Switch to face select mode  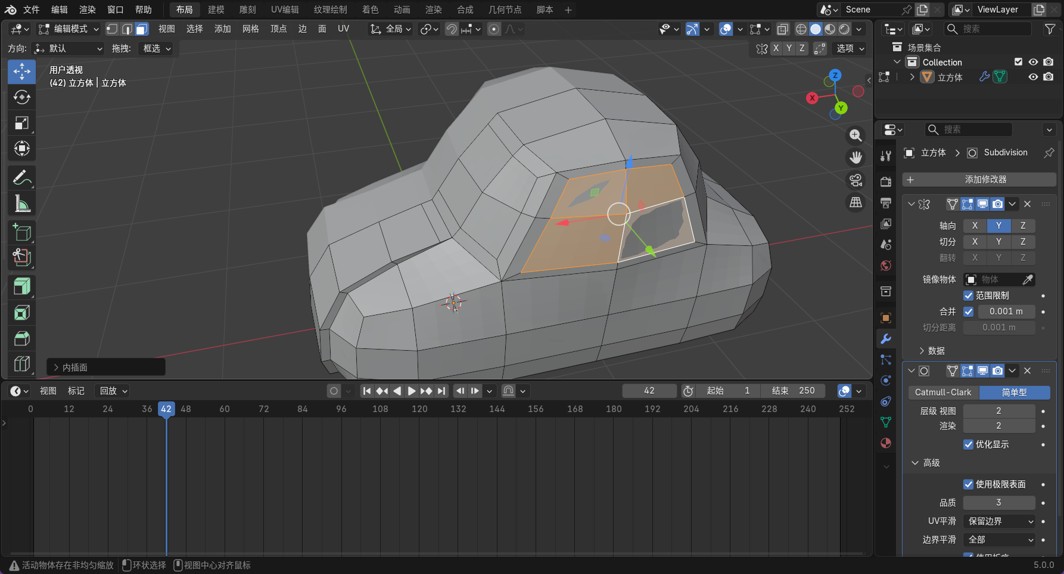(141, 29)
